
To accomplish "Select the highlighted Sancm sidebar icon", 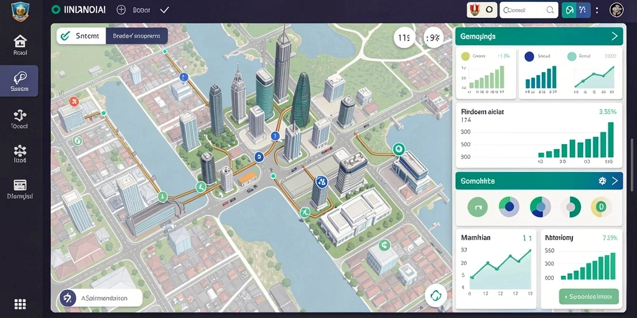I will pos(19,81).
